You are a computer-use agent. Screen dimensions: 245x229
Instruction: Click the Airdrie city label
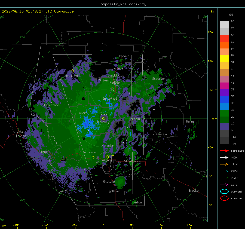tap(107, 145)
